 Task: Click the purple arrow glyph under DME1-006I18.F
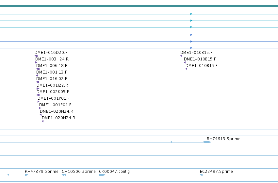(38, 69)
